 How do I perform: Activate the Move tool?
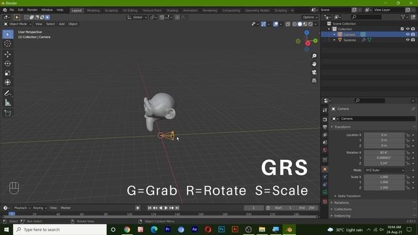7,54
